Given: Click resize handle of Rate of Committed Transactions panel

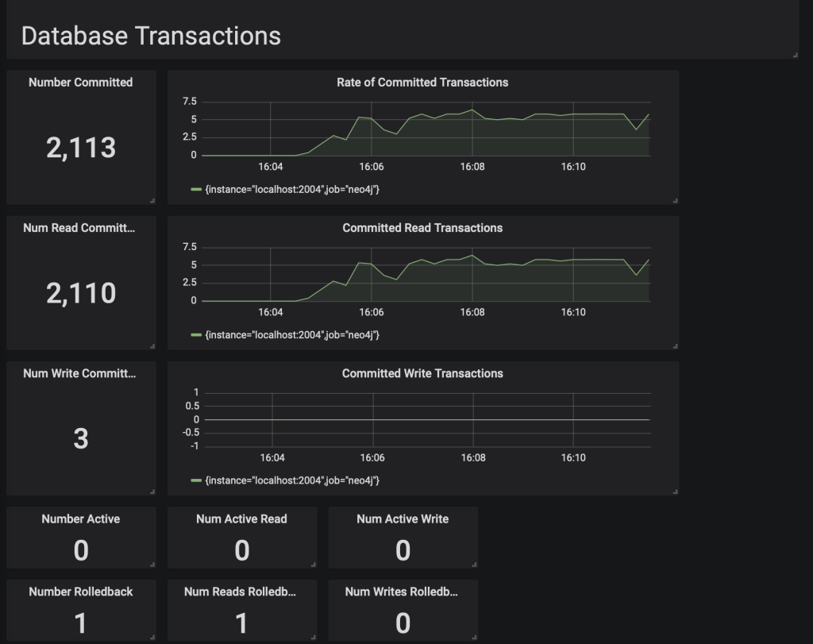Looking at the screenshot, I should tap(675, 200).
